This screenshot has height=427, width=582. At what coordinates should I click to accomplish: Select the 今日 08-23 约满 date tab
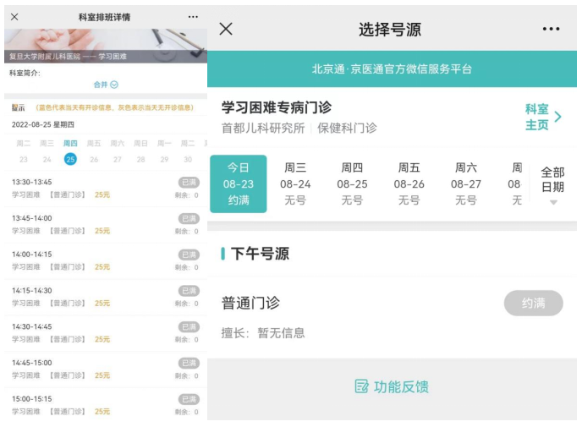click(239, 183)
